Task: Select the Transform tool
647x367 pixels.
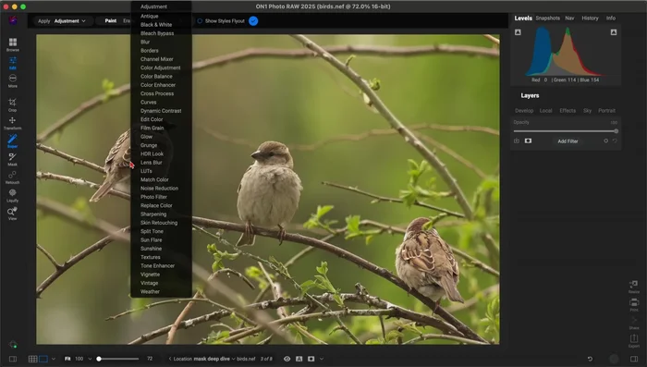Action: point(12,123)
